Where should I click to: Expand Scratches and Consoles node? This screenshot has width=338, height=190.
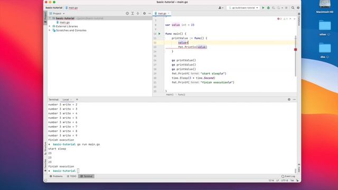pyautogui.click(x=50, y=31)
